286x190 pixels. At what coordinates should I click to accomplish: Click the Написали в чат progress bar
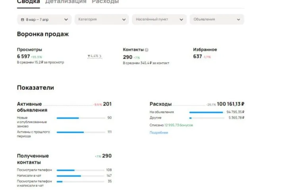[80, 176]
